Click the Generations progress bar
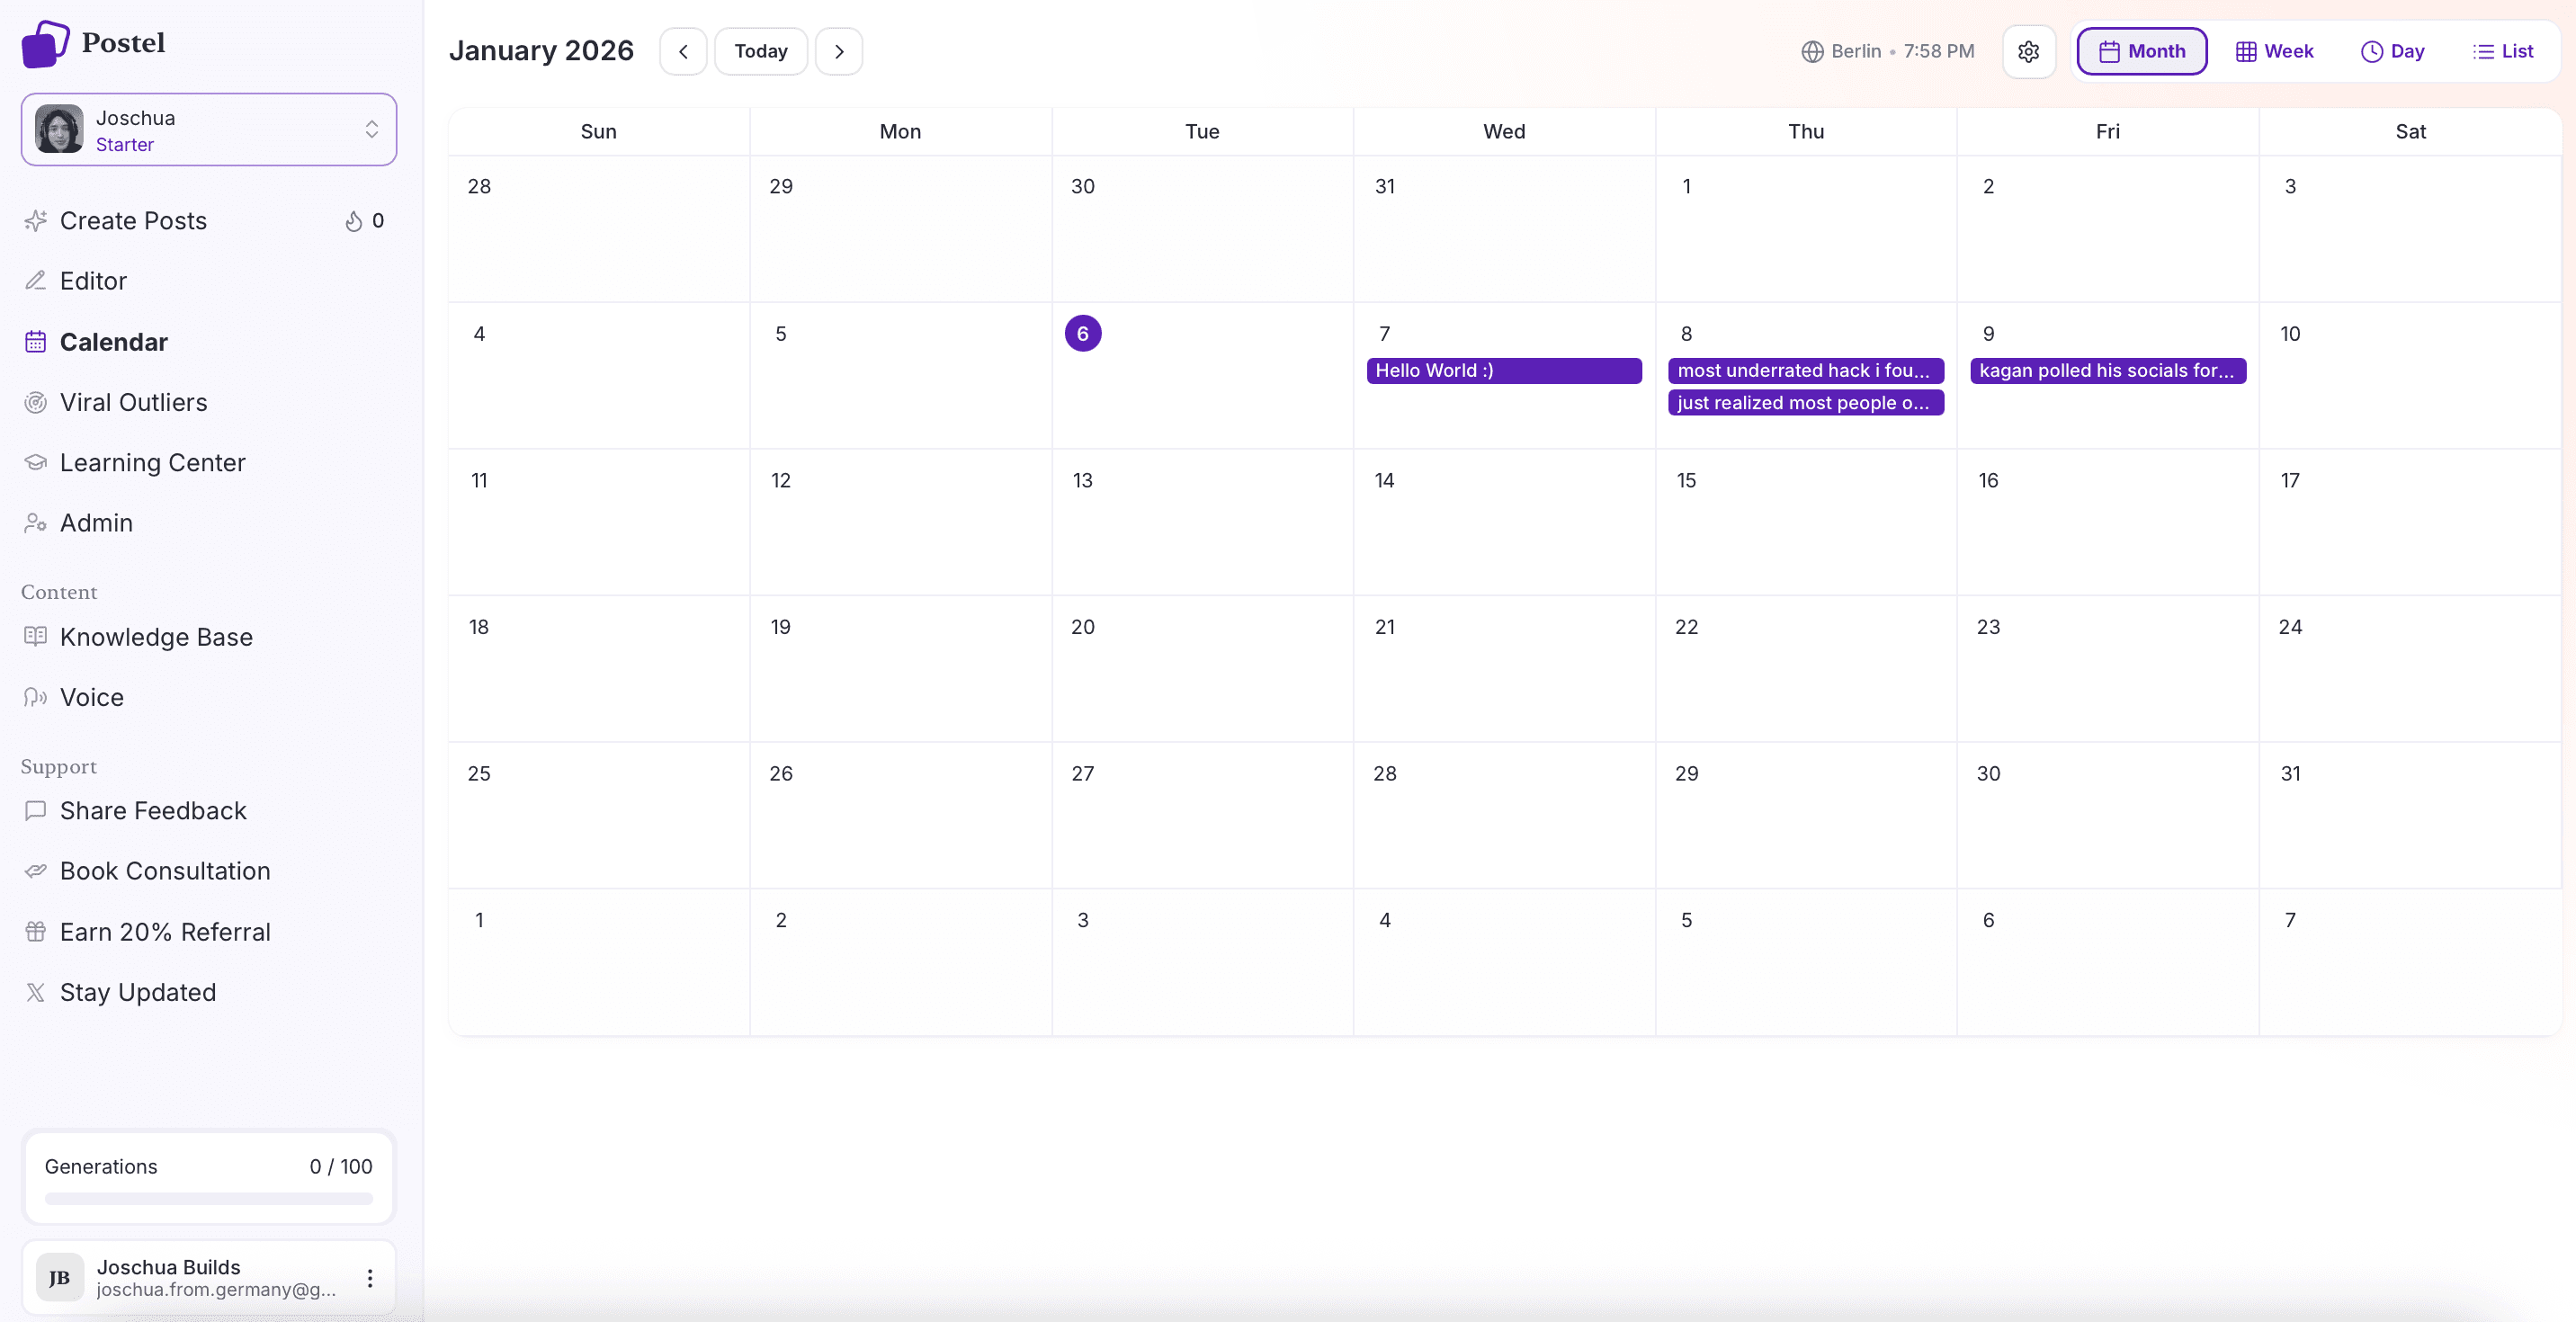Image resolution: width=2576 pixels, height=1322 pixels. click(207, 1198)
